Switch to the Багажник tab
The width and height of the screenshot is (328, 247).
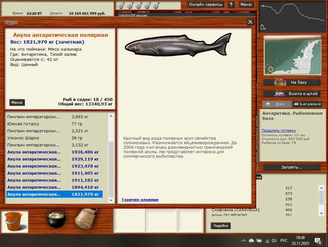(x=308, y=104)
